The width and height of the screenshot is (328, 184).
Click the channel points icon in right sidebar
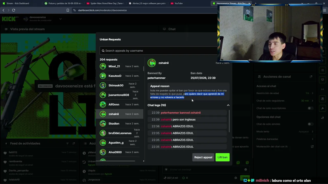[323, 118]
